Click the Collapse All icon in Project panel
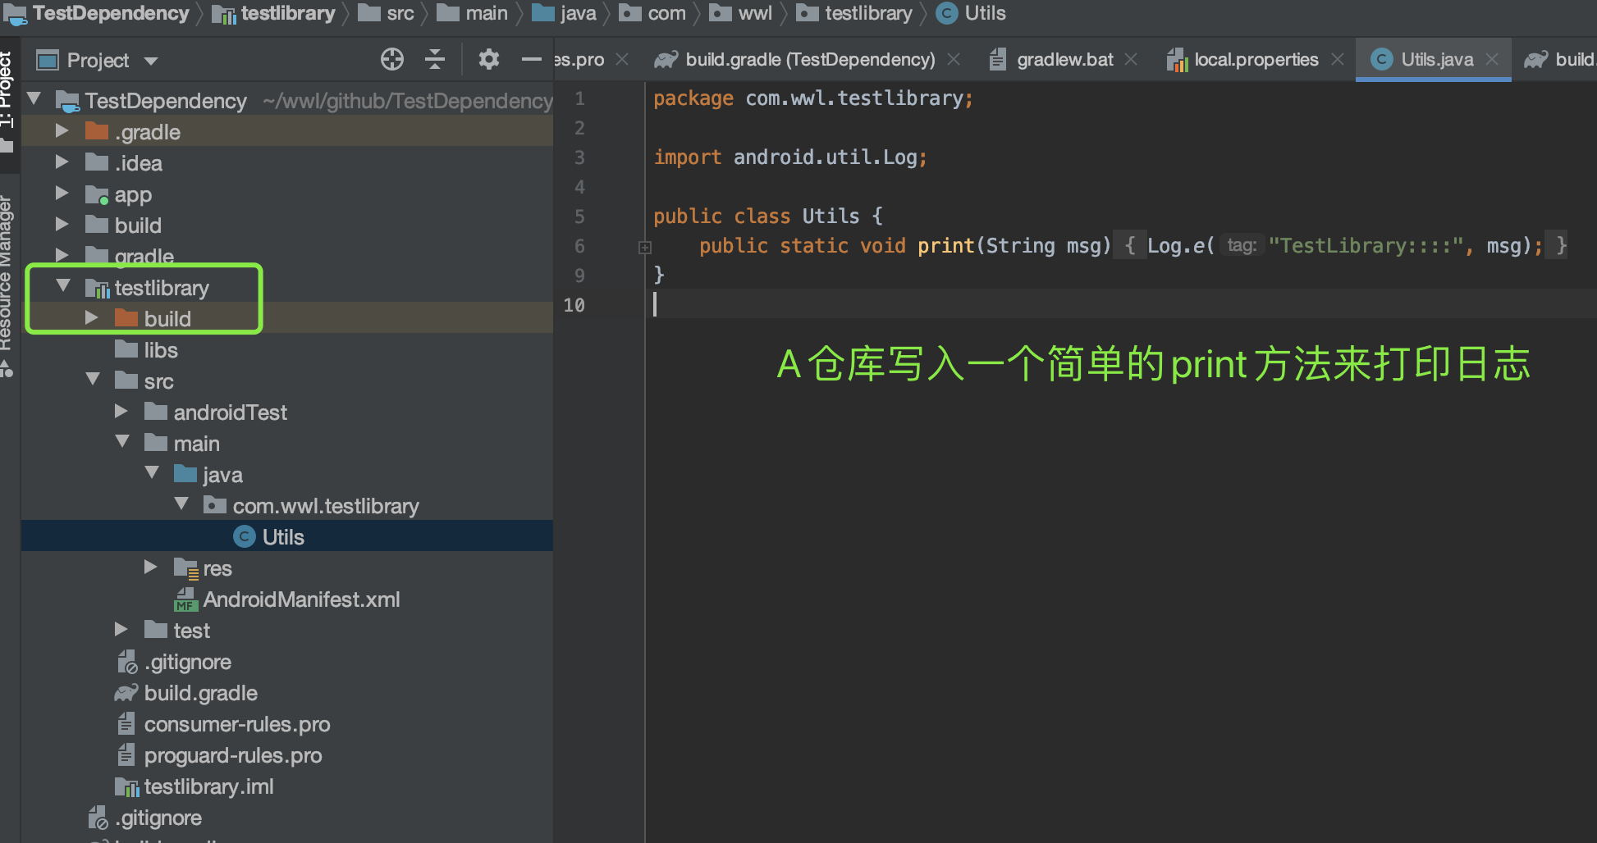 pyautogui.click(x=435, y=60)
